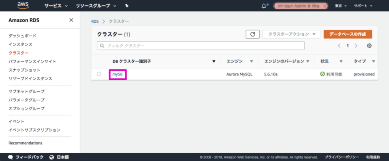The width and height of the screenshot is (389, 161).
Task: Click Aurora MySQL engine cell
Action: click(239, 74)
